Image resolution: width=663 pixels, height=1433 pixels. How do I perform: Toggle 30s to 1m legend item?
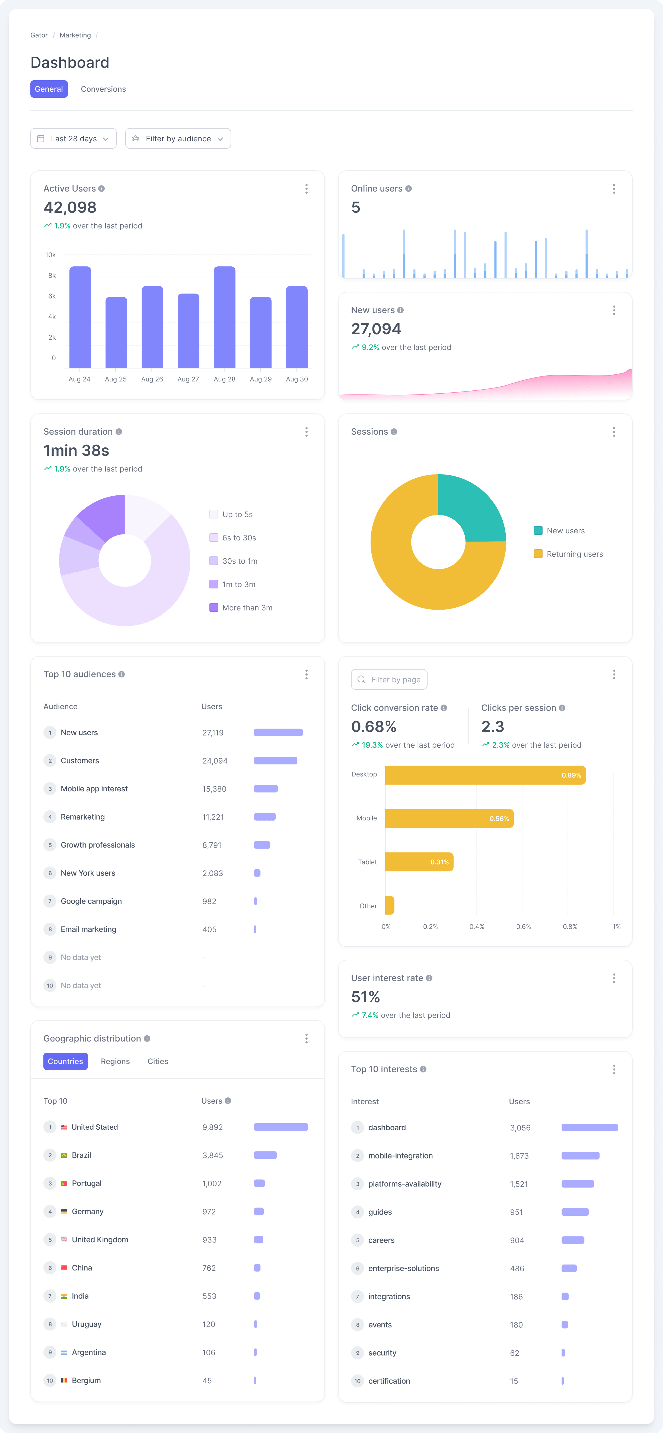pos(233,561)
